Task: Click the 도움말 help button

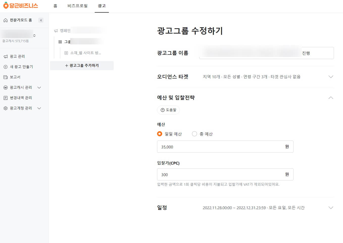Action: point(168,110)
